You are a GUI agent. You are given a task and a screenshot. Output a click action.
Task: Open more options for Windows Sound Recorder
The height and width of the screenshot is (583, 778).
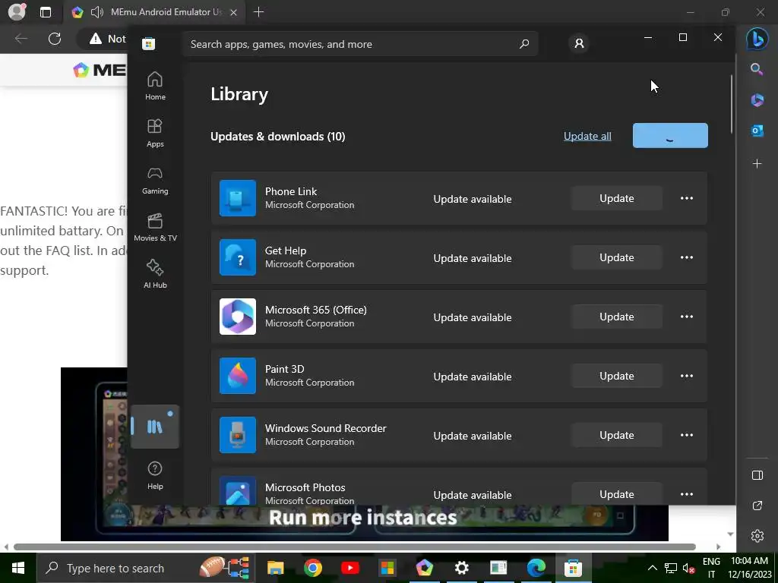click(x=687, y=435)
